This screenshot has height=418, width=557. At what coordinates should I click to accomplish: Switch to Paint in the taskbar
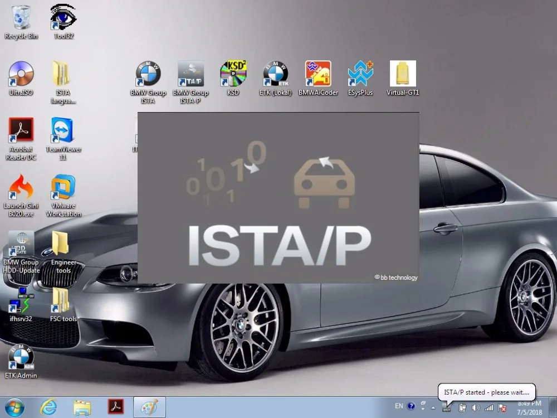tap(146, 407)
